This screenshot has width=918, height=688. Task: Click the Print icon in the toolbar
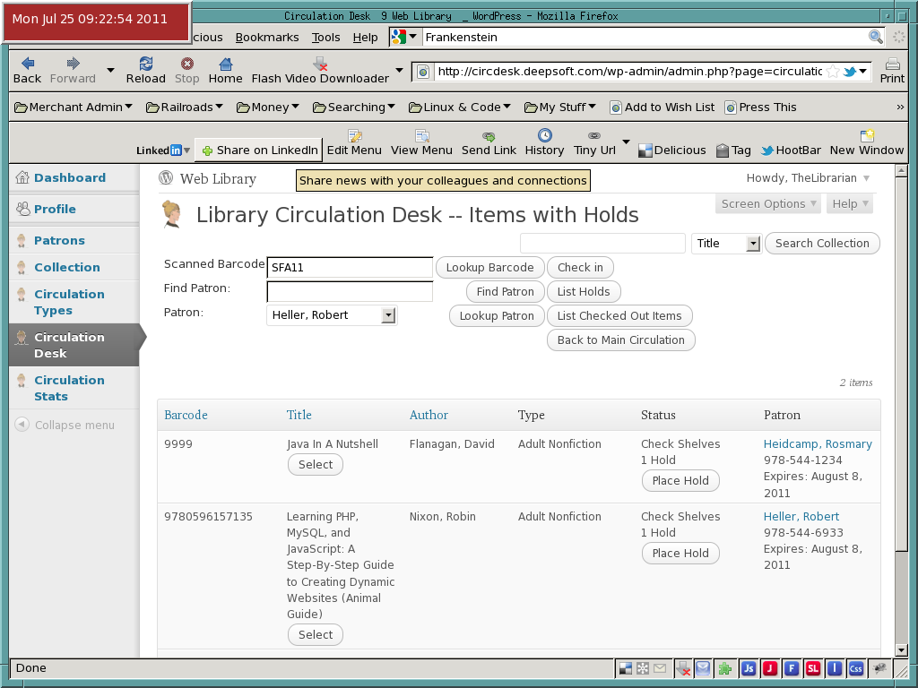pos(892,64)
